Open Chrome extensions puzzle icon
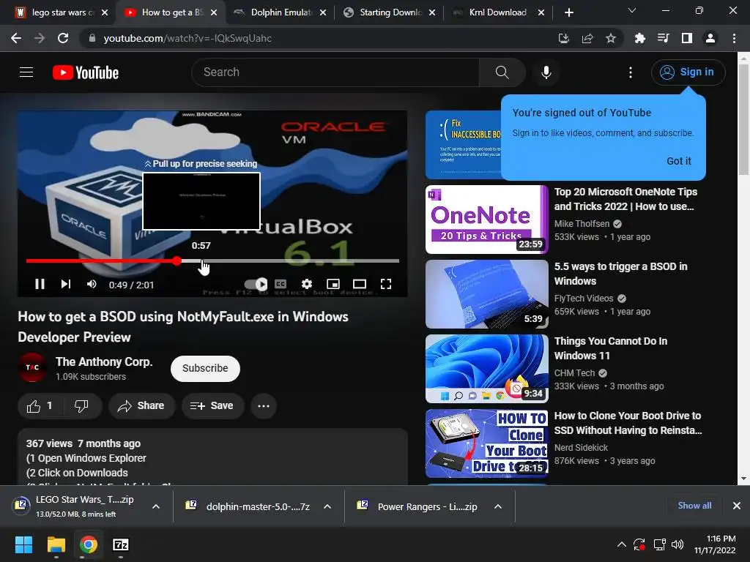 tap(639, 38)
